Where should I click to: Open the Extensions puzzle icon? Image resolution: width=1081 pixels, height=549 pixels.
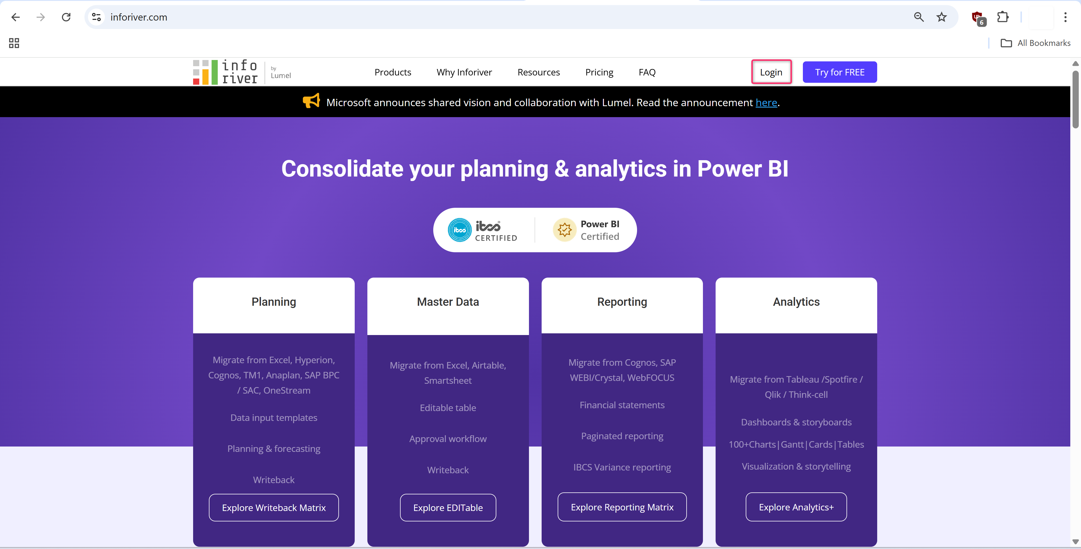pyautogui.click(x=1002, y=17)
